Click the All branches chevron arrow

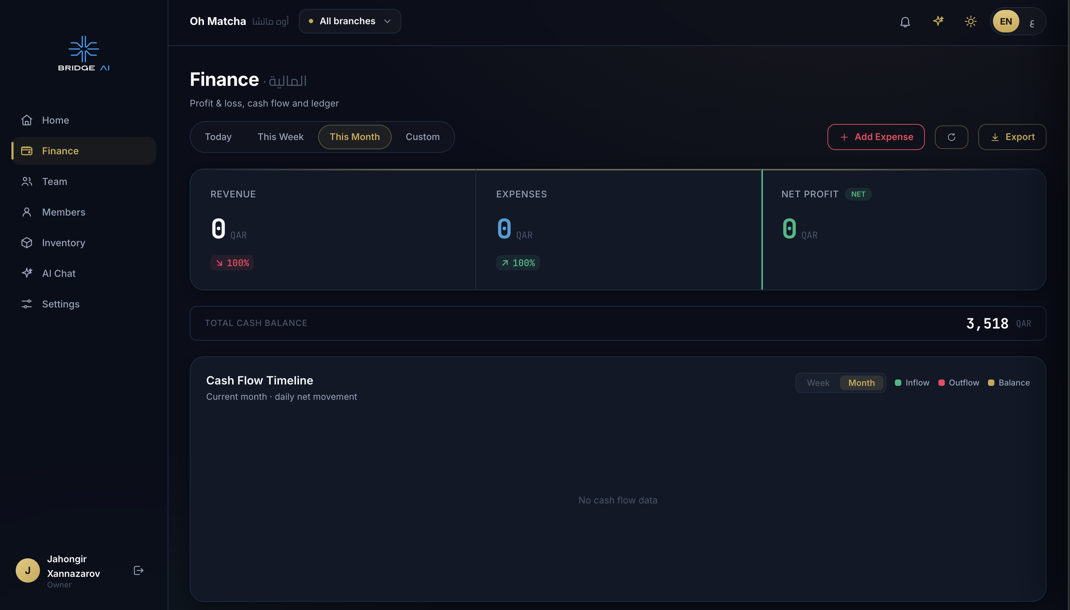(x=387, y=21)
